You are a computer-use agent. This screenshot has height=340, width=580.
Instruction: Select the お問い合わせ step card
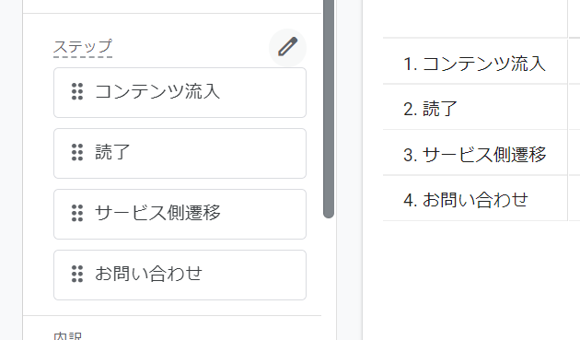pos(180,275)
